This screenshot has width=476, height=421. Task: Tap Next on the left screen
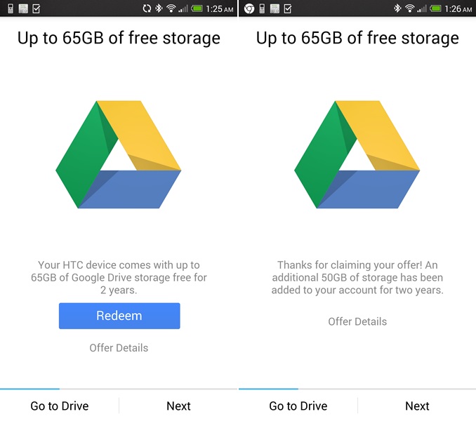pos(178,406)
